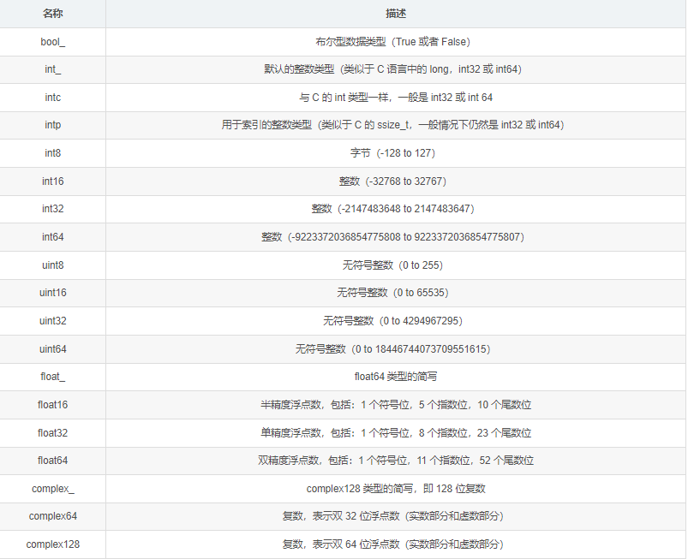Select the float_ name cell
Viewport: 688px width, 559px height.
click(x=53, y=377)
